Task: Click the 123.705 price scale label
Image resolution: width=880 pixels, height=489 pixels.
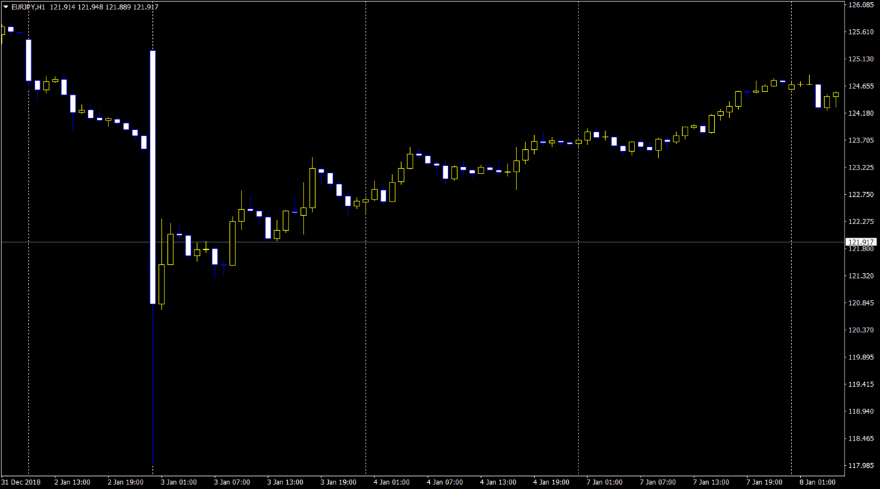Action: [x=860, y=140]
